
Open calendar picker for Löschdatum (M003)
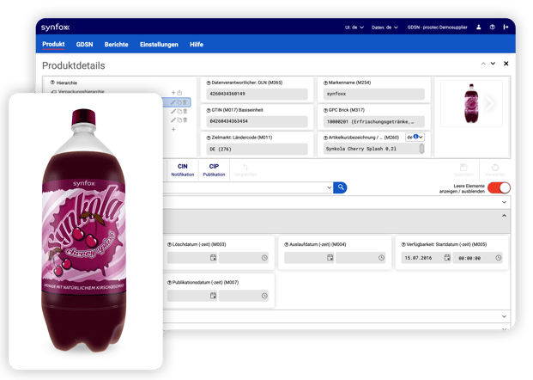pyautogui.click(x=212, y=257)
